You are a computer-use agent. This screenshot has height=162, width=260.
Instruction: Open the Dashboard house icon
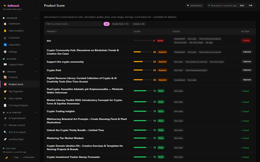point(5,24)
